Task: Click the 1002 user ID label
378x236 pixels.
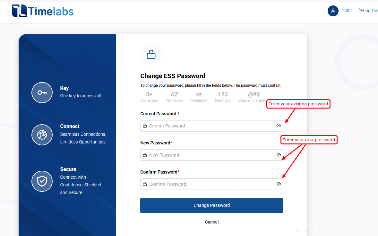Action: coord(347,11)
